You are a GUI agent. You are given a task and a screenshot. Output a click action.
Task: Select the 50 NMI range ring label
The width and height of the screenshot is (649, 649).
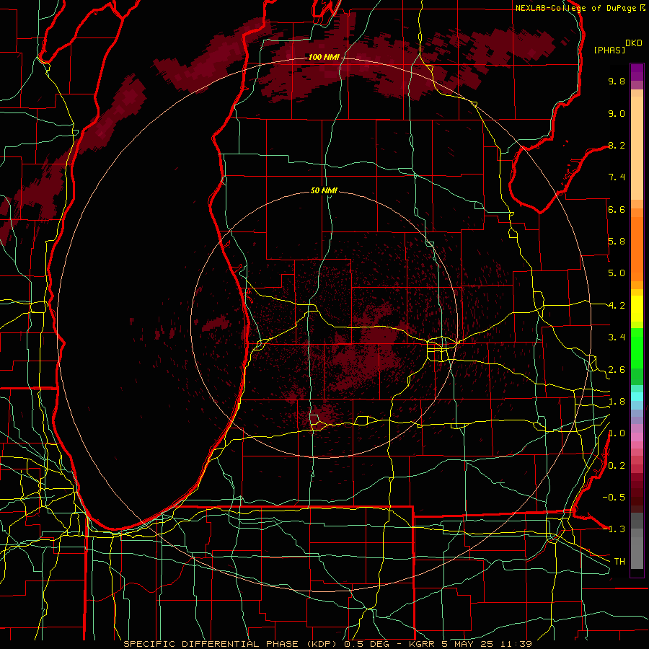[324, 190]
